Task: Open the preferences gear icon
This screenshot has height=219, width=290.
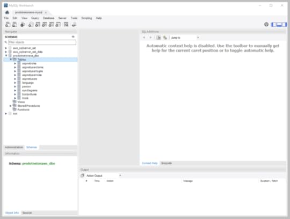Action: 266,24
